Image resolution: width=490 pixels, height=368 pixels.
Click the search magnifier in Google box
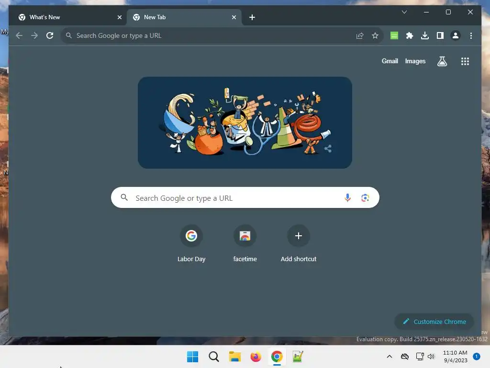tap(124, 197)
